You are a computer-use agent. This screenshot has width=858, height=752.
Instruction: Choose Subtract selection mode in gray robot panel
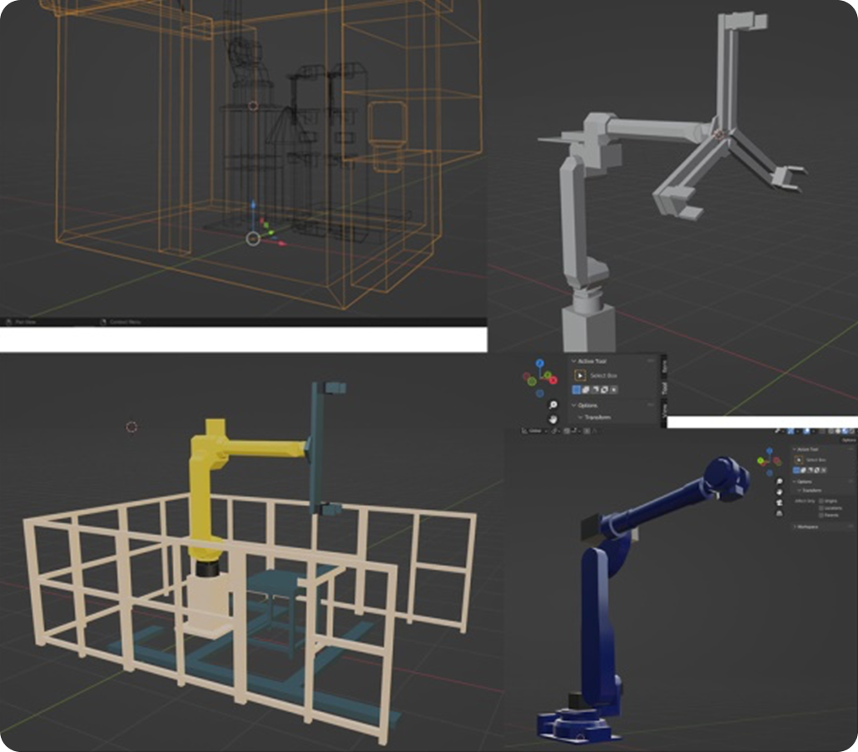click(595, 389)
